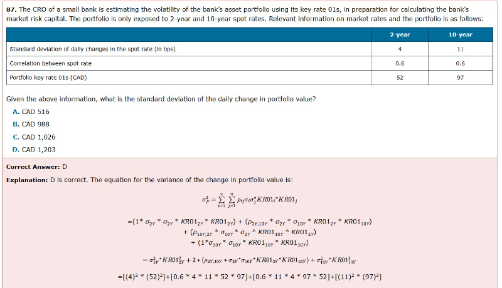The width and height of the screenshot is (502, 288).
Task: Select answer option A. CAD 516
Action: coord(30,111)
